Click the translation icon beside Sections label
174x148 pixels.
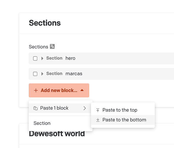coord(52,46)
